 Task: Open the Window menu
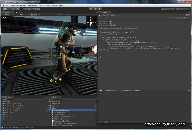55,5
